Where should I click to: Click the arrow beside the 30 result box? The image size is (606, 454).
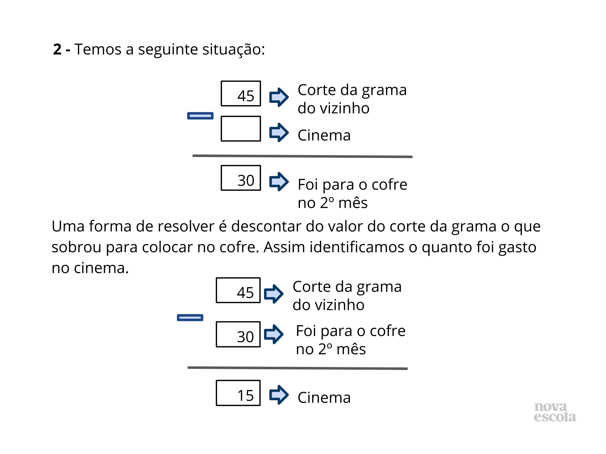click(x=279, y=182)
